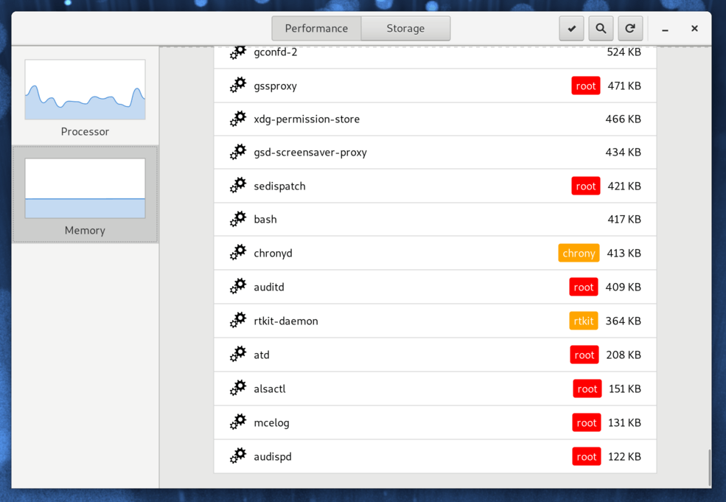This screenshot has width=726, height=502.
Task: Click the 421 KB memory value
Action: 624,186
